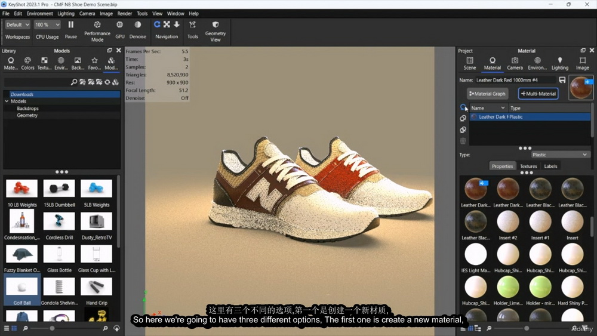Select the Dolly navigation icon

click(x=177, y=24)
